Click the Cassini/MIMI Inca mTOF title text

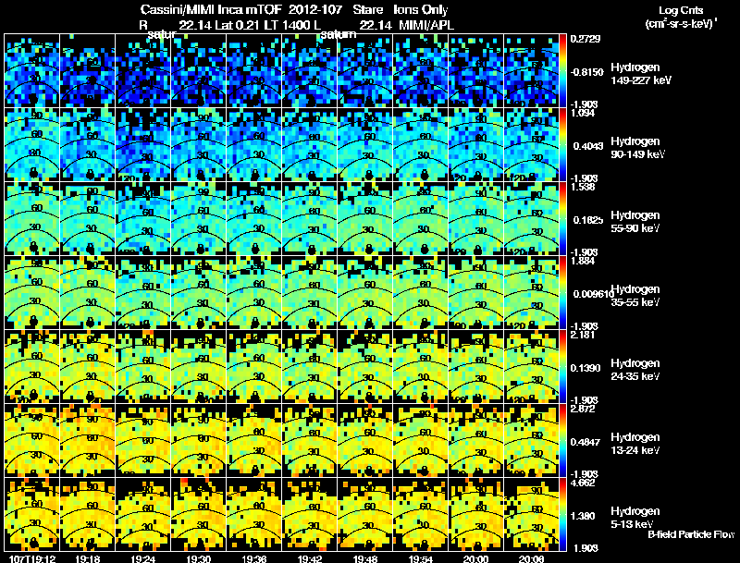pos(211,9)
